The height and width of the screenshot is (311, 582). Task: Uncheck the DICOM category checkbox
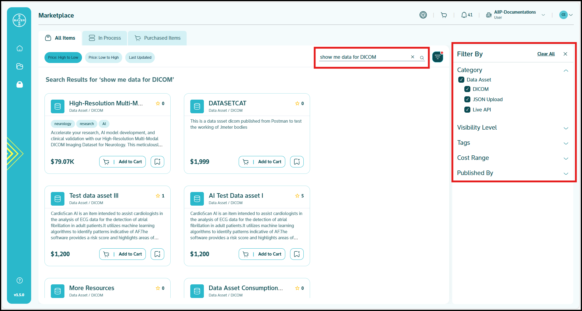[x=467, y=89]
